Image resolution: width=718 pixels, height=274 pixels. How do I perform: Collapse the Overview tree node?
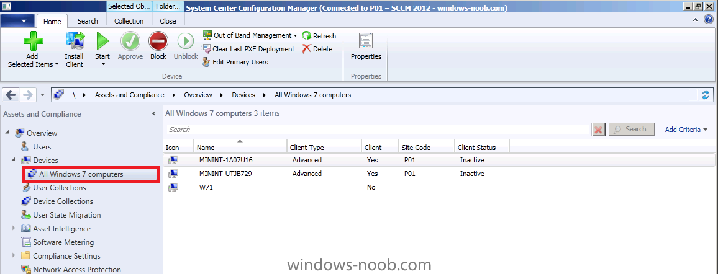click(7, 133)
